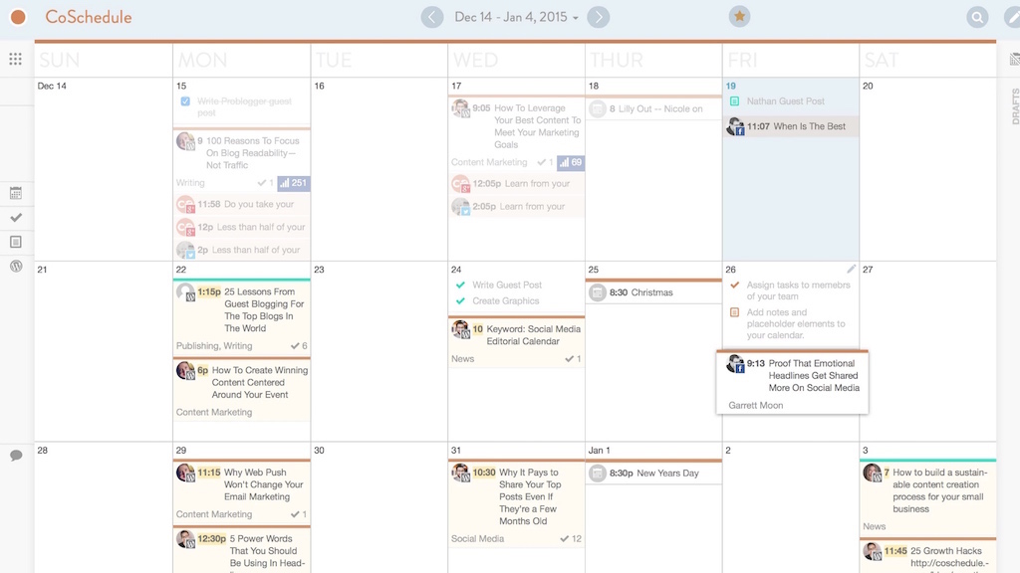
Task: Toggle the Write Guest Post checkmark
Action: click(460, 285)
